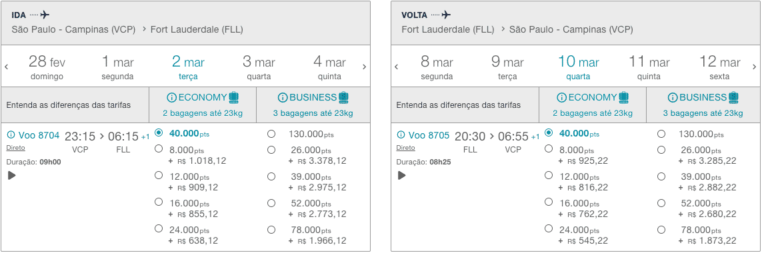The image size is (762, 253).
Task: Click the info icon beside Voo 8705
Action: (401, 135)
